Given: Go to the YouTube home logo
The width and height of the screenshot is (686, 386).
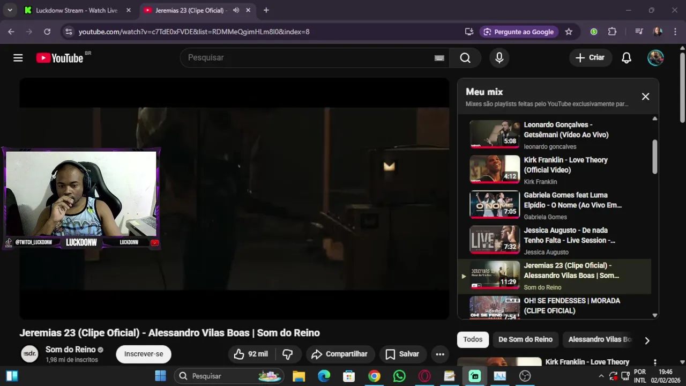Looking at the screenshot, I should click(x=59, y=58).
